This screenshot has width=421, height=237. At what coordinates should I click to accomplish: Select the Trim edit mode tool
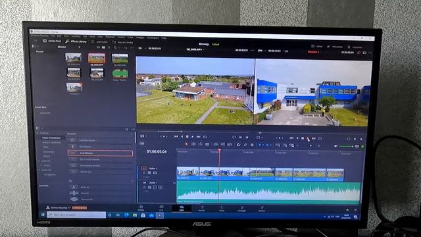tap(193, 144)
